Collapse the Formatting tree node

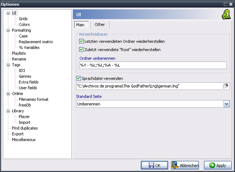click(8, 30)
